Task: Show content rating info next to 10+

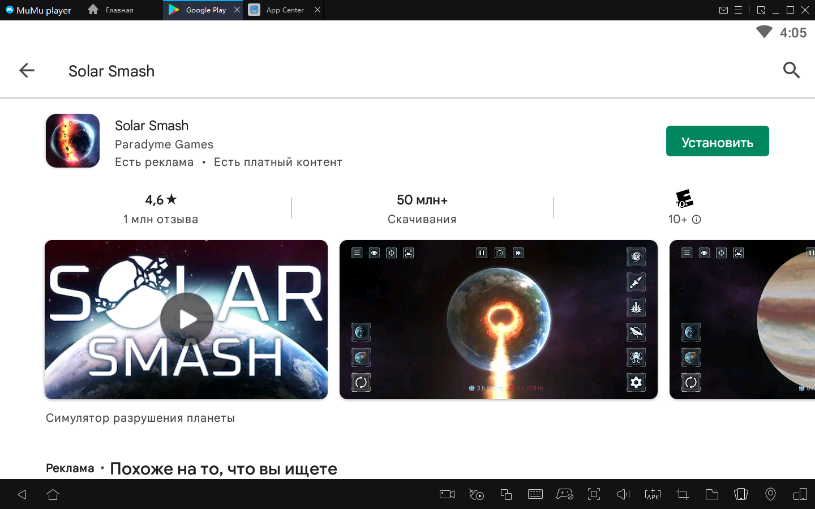Action: click(697, 220)
